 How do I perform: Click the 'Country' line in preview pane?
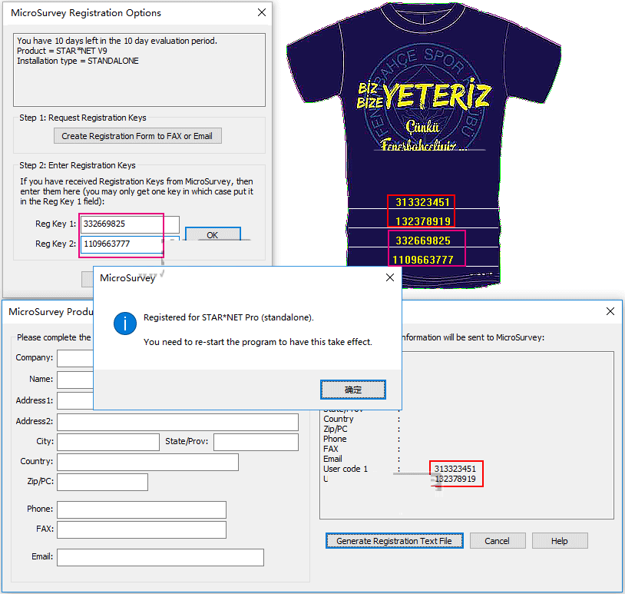(x=339, y=419)
